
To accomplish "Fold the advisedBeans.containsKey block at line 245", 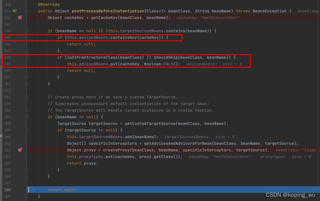I will 27,38.
